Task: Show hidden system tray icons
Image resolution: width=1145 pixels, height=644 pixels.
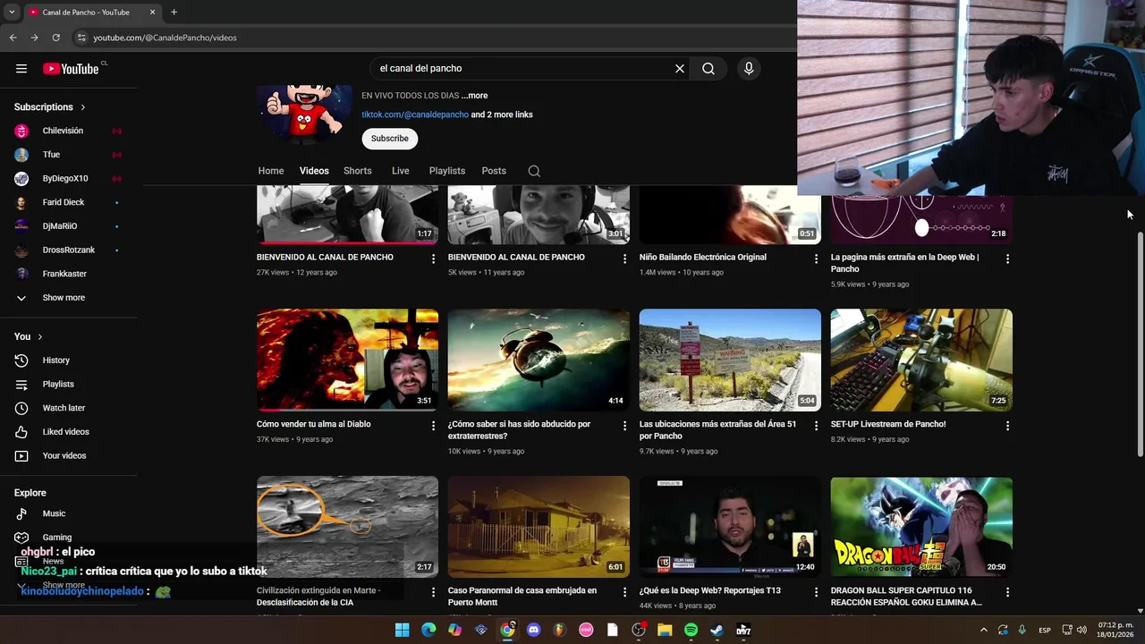Action: [982, 630]
